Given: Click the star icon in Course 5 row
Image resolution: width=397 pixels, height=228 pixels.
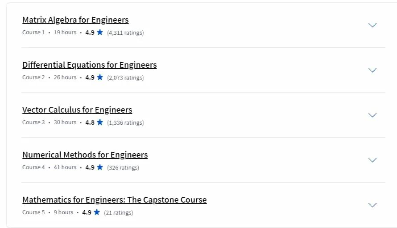Looking at the screenshot, I should tap(97, 212).
